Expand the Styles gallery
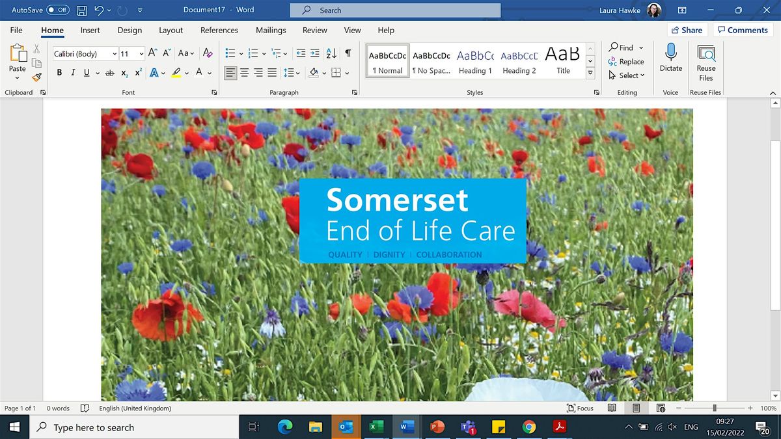Viewport: 781px width, 439px height. [x=590, y=73]
